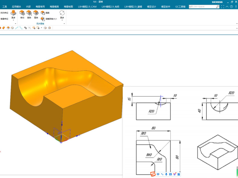The image size is (238, 178).
Task: Open the 模圣设计 ribbon tab
Action: point(152,7)
